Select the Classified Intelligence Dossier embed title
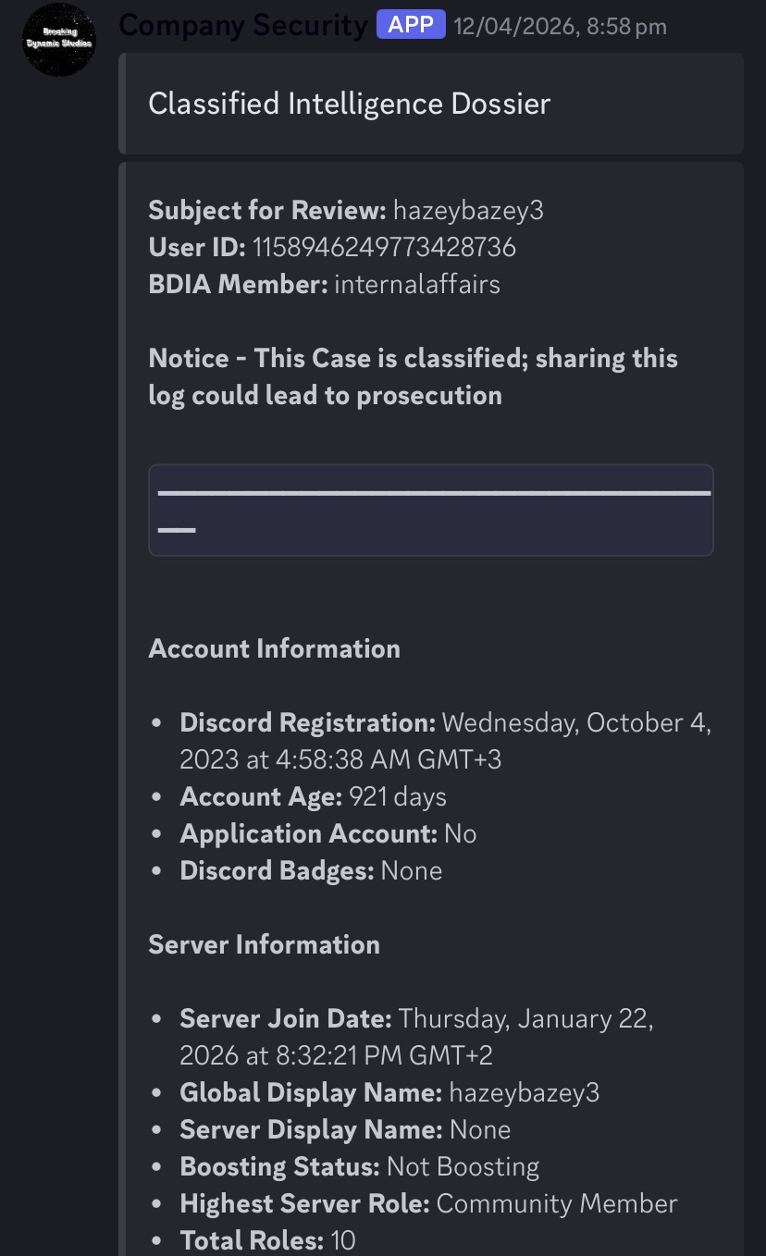The image size is (766, 1256). (x=349, y=104)
